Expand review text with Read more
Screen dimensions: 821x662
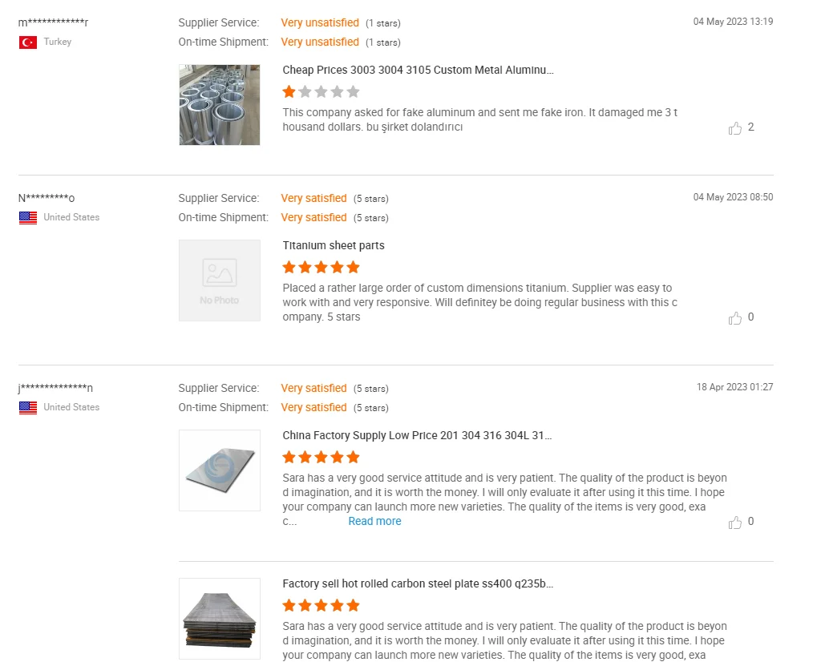pyautogui.click(x=374, y=522)
